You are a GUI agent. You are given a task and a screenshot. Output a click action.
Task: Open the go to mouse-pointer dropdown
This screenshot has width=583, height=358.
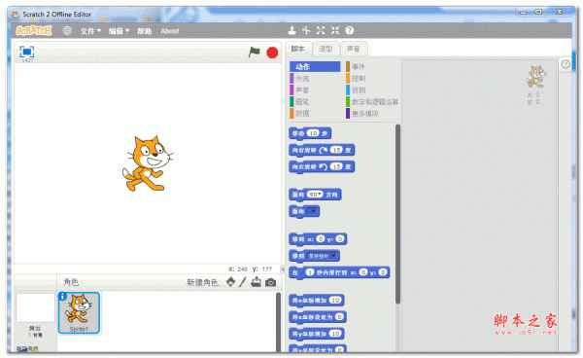[x=323, y=256]
